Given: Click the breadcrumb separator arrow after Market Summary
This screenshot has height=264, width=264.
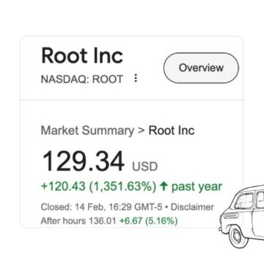Looking at the screenshot, I should tap(142, 131).
